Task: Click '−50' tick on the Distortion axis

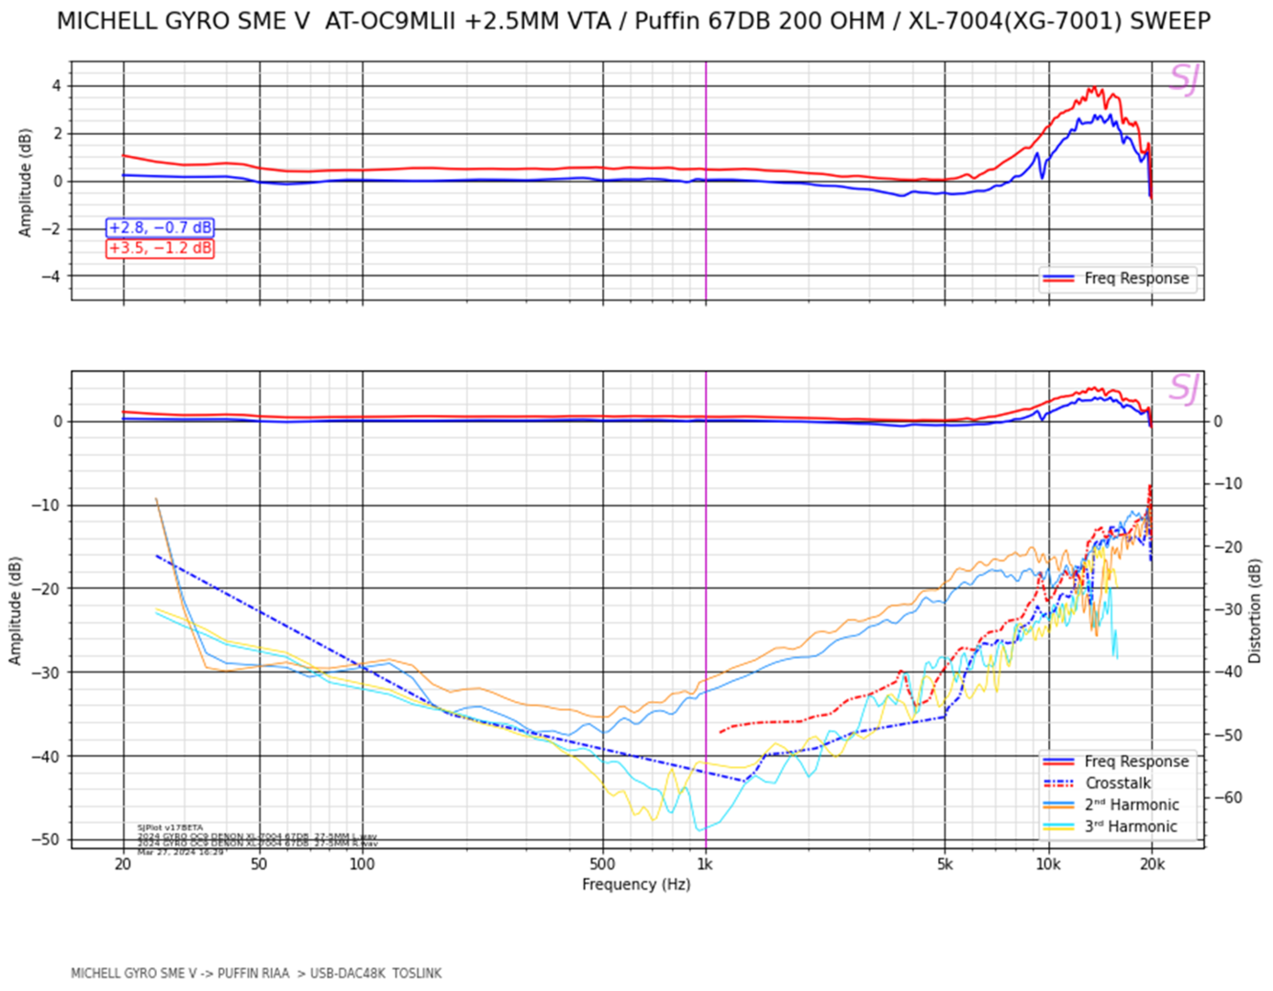Action: coord(1227,735)
